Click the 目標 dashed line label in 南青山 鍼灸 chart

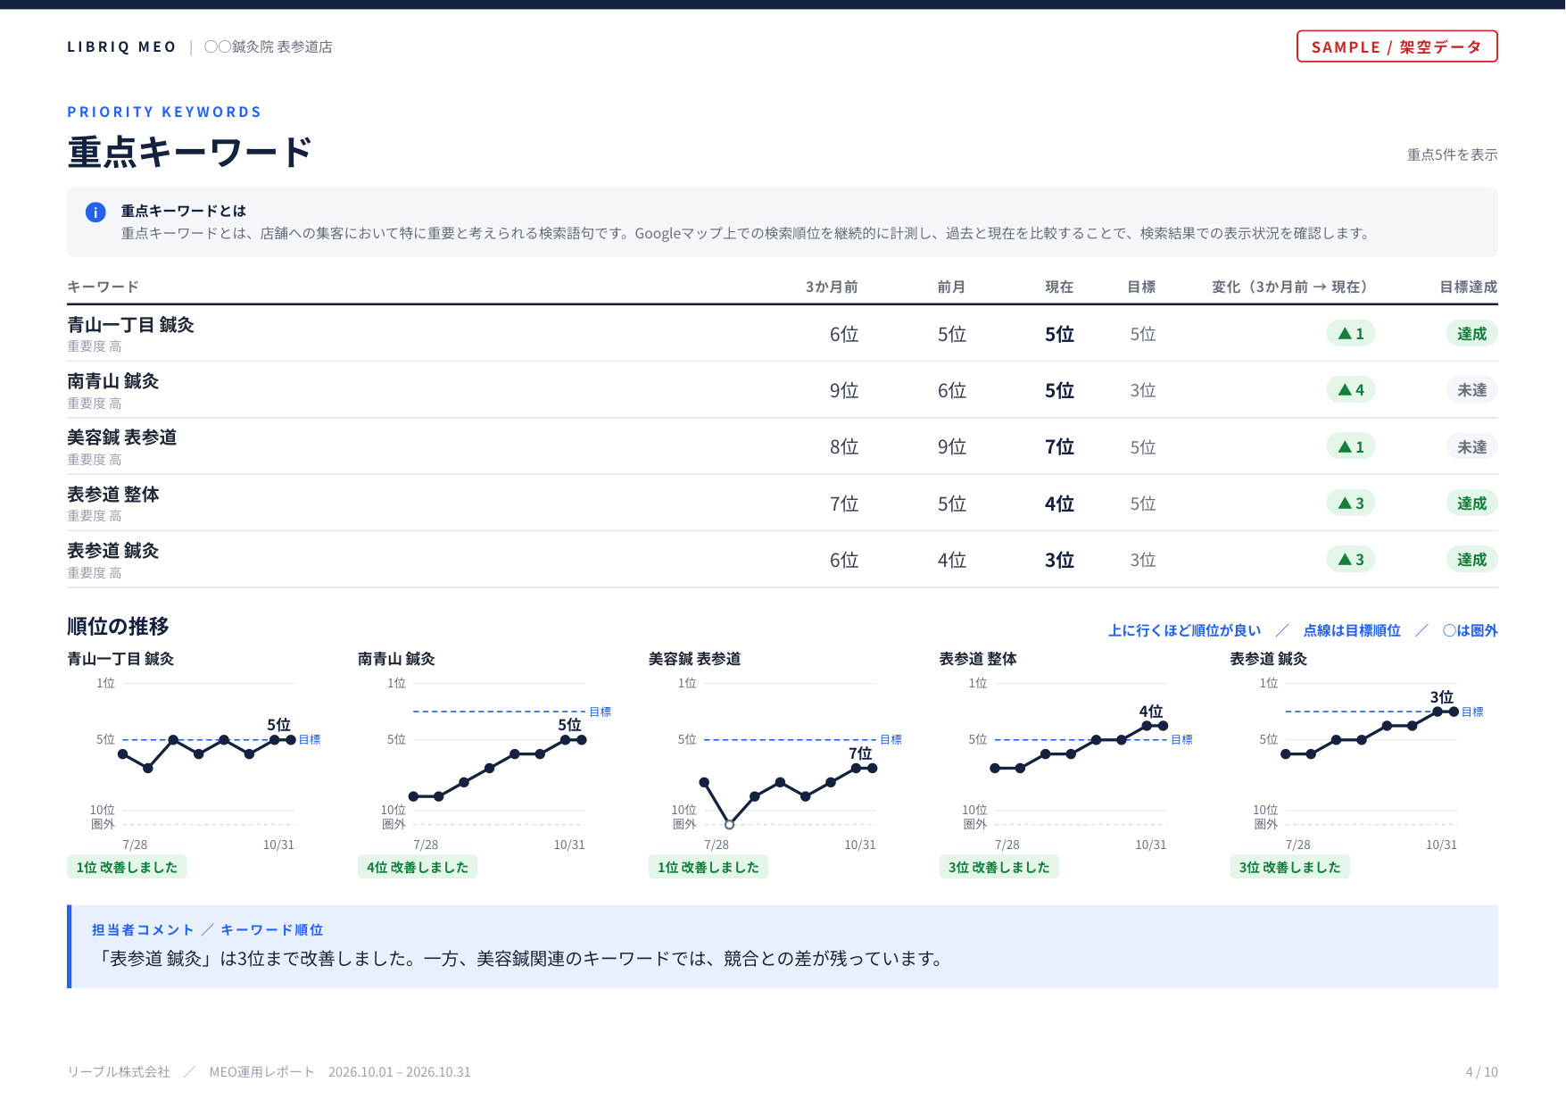601,712
